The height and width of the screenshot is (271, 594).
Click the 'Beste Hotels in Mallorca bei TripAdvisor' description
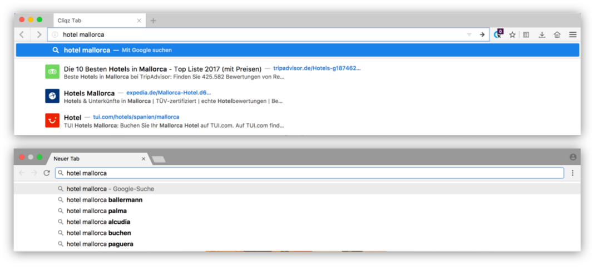click(x=174, y=77)
